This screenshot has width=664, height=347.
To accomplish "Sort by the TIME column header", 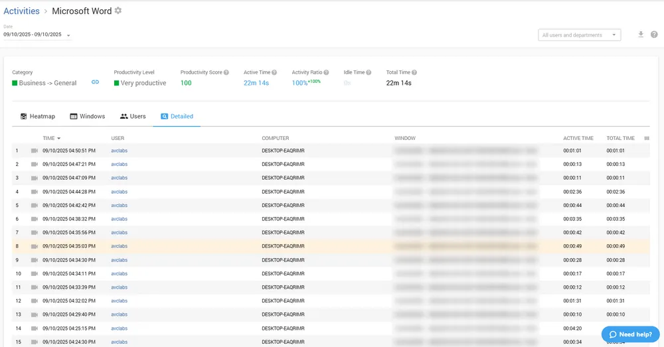I will click(51, 138).
